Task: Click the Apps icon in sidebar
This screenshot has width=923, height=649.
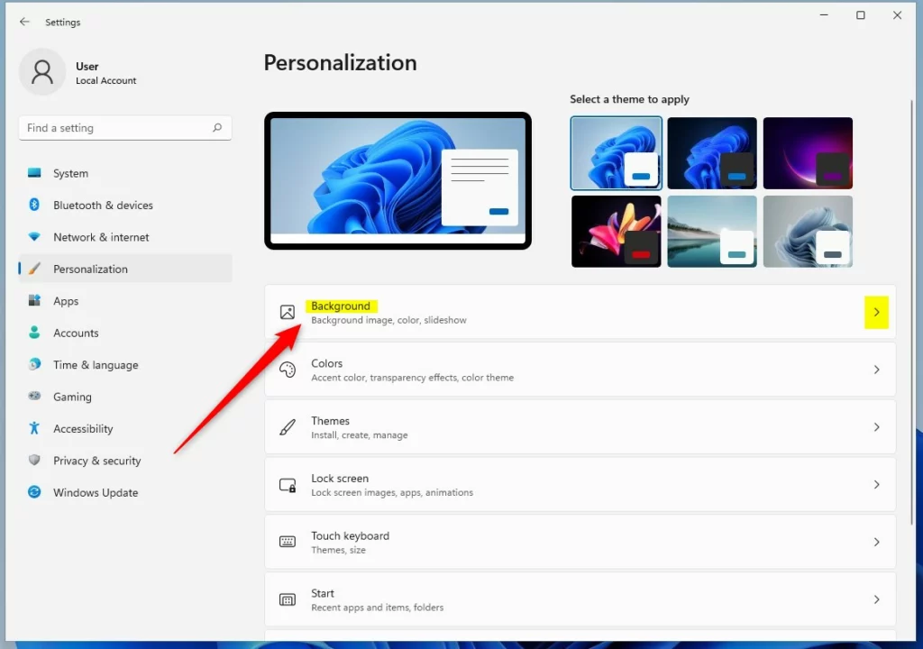Action: coord(34,300)
